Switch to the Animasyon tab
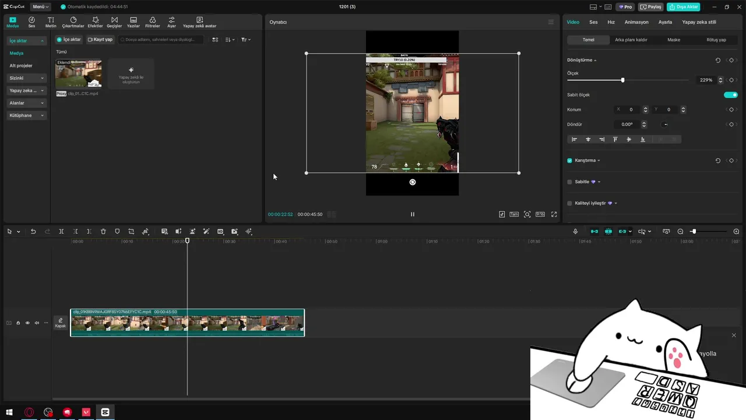 (636, 22)
